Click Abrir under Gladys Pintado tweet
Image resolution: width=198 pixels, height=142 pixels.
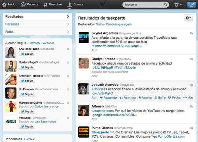tap(95, 76)
